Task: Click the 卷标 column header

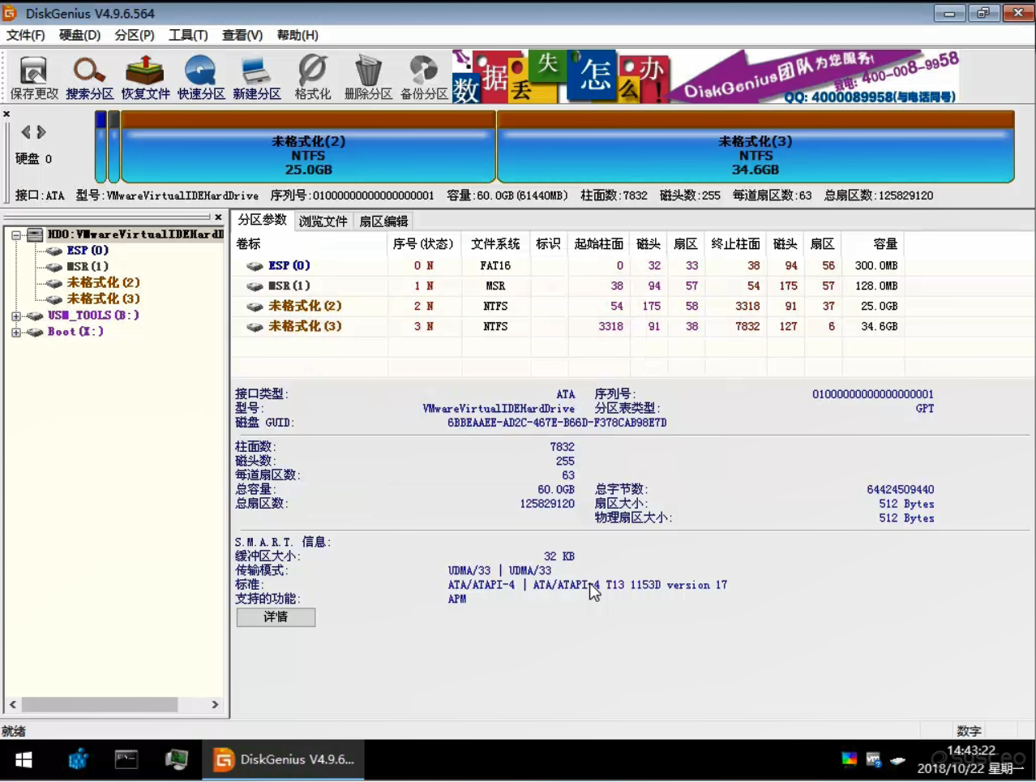Action: [310, 243]
